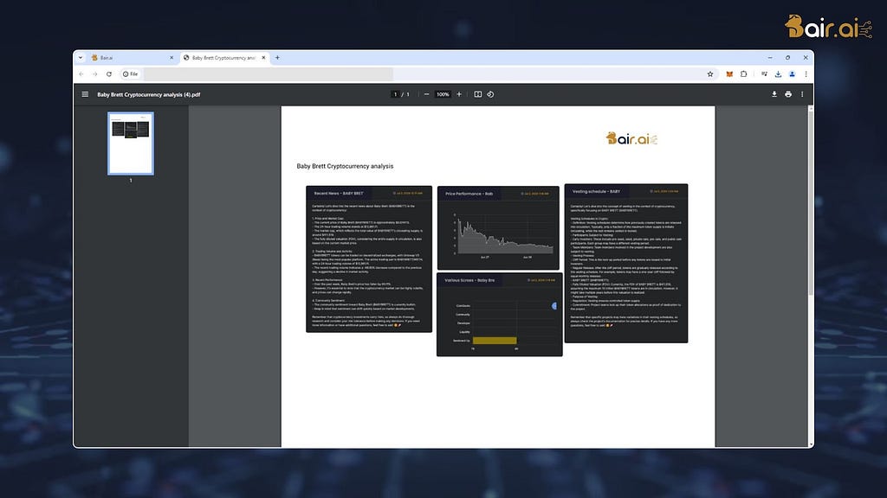Screen dimensions: 887x498
Task: Open the tab search dropdown arrow
Action: tap(81, 58)
